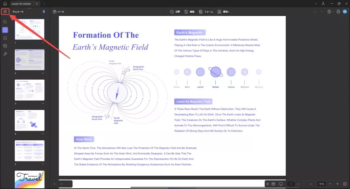The height and width of the screenshot is (189, 350).
Task: Open the 151% zoom level box
Action: point(321,184)
